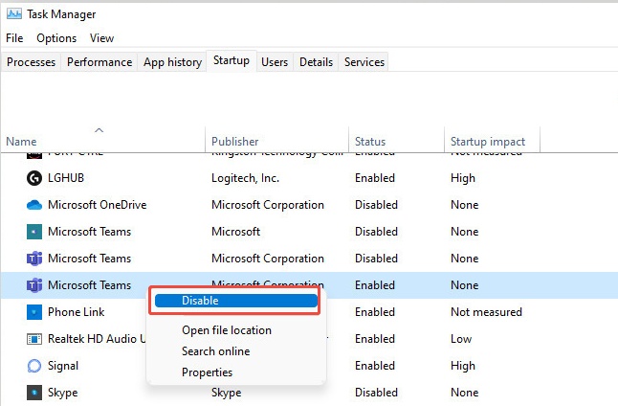Switch to the Users tab
Image resolution: width=618 pixels, height=406 pixels.
(275, 62)
